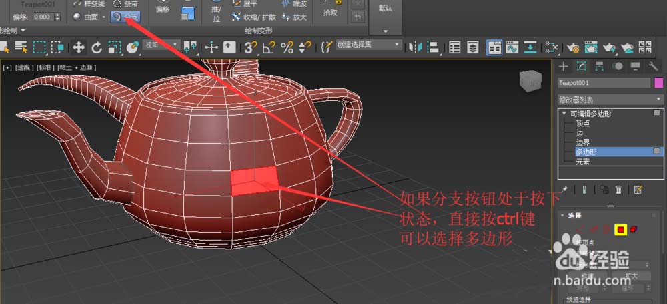
Task: Open Render Setup teapot-gear icon
Action: coord(573,47)
